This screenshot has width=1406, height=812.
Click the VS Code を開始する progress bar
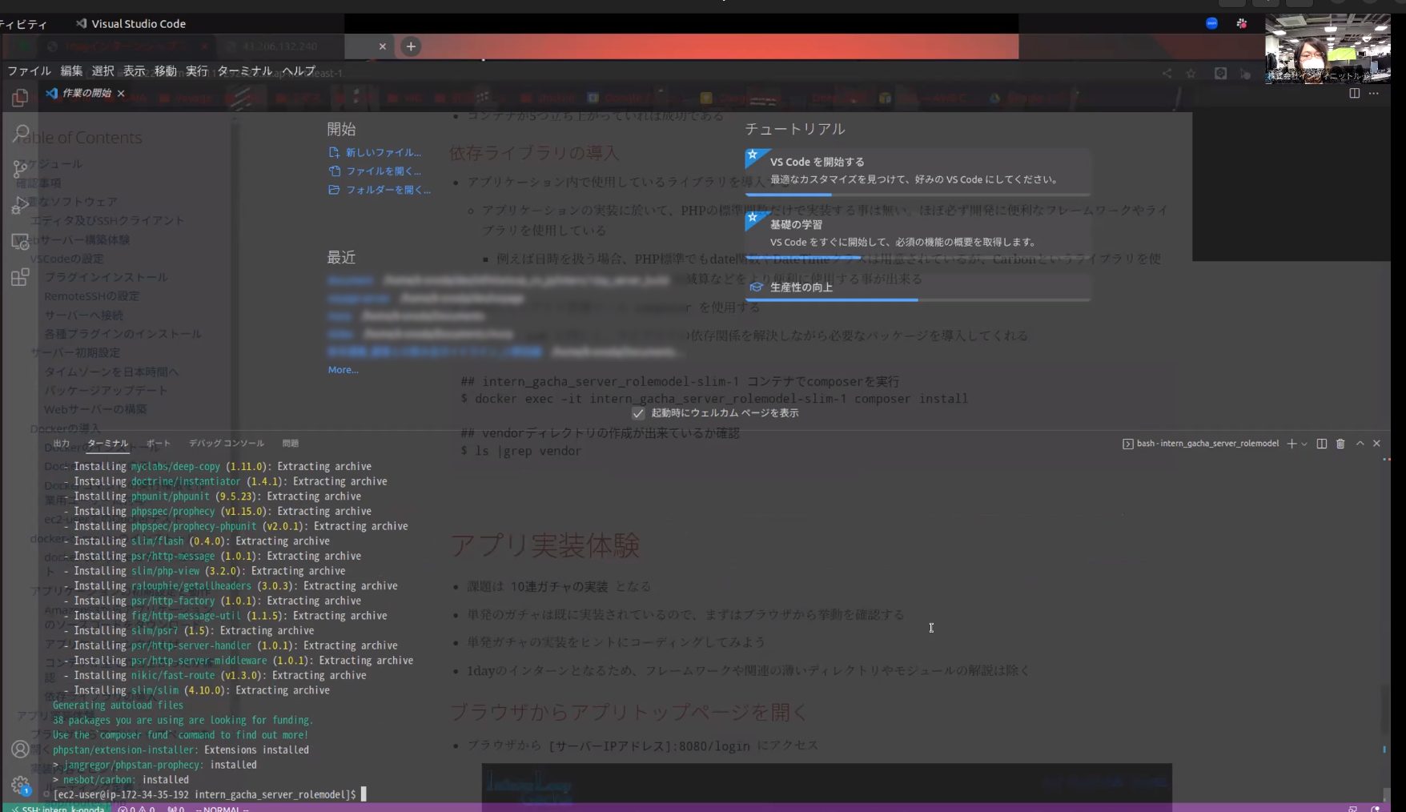pos(917,195)
